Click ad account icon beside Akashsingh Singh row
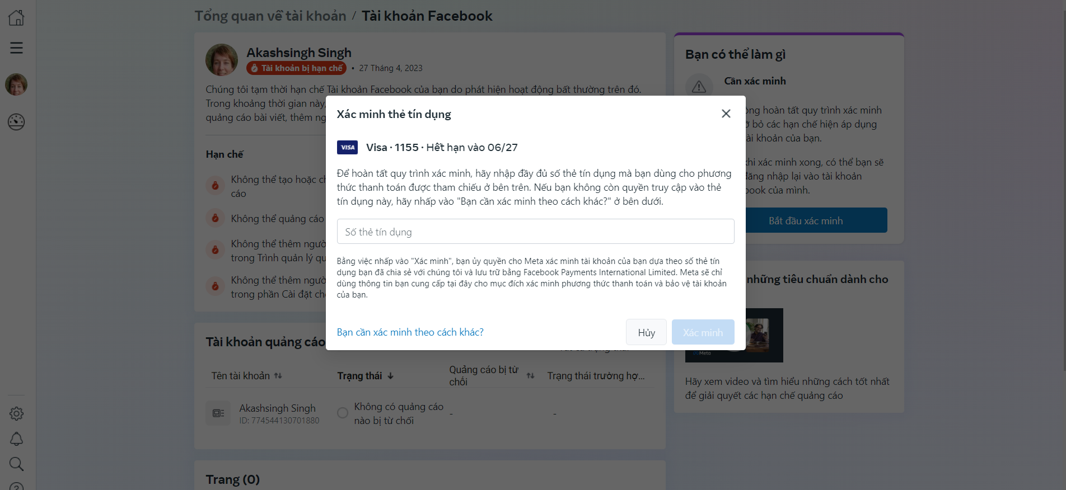Image resolution: width=1066 pixels, height=490 pixels. click(x=218, y=413)
